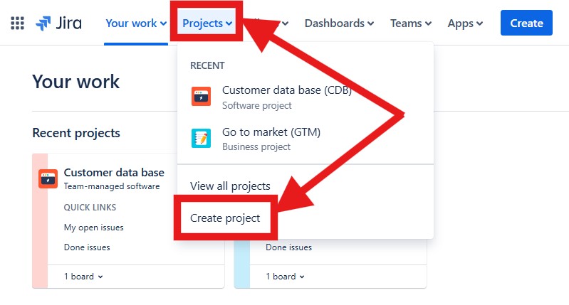Screen dimensions: 569x305
Task: Open Done issues link on Customer data base card
Action: [x=87, y=247]
